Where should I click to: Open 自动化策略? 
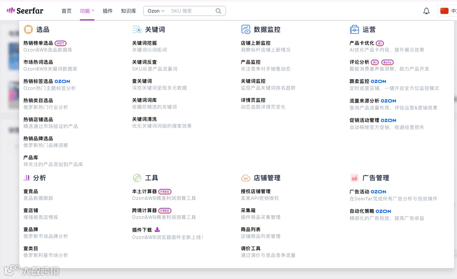point(362,211)
